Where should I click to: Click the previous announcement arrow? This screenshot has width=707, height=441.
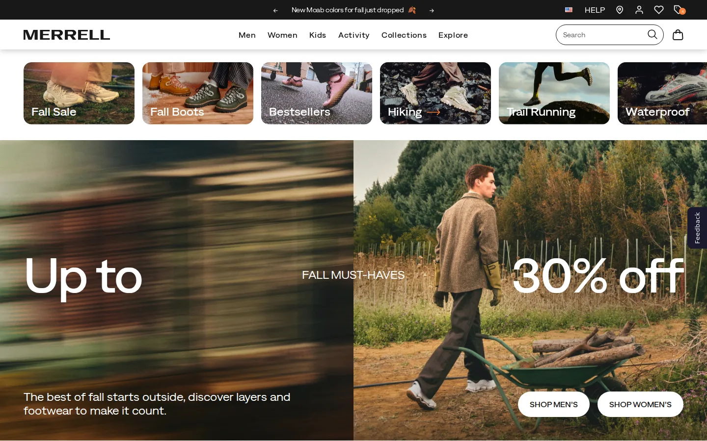point(275,10)
